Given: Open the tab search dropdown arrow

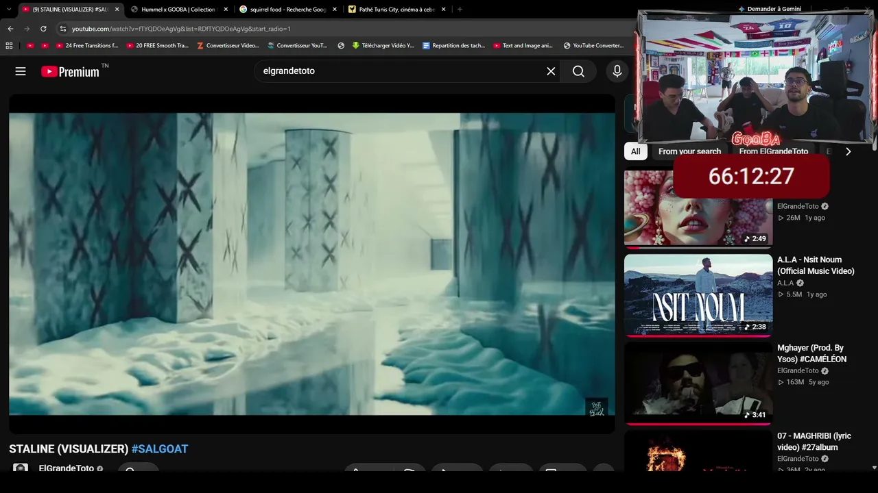Looking at the screenshot, I should coord(9,10).
